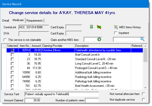Click list scrollbar down arrow
The image size is (152, 106).
(x=145, y=87)
